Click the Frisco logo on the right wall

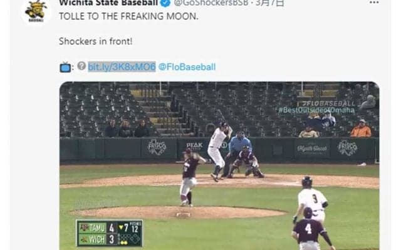[x=347, y=147]
